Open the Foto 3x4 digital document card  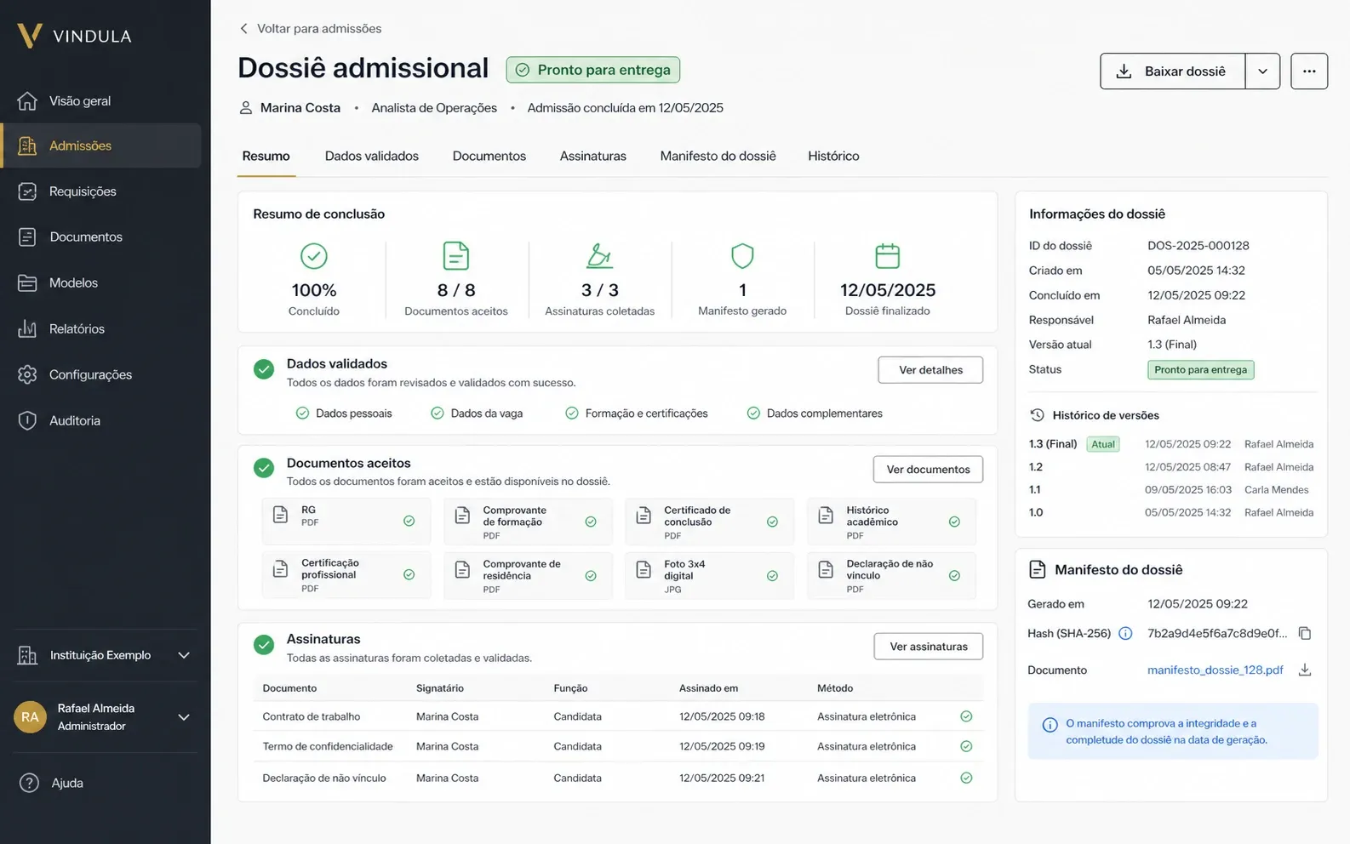709,576
